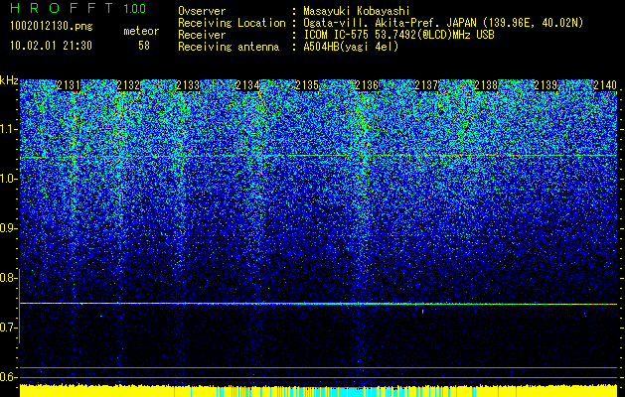Click the 2133 time marker
625x397 pixels.
point(188,85)
